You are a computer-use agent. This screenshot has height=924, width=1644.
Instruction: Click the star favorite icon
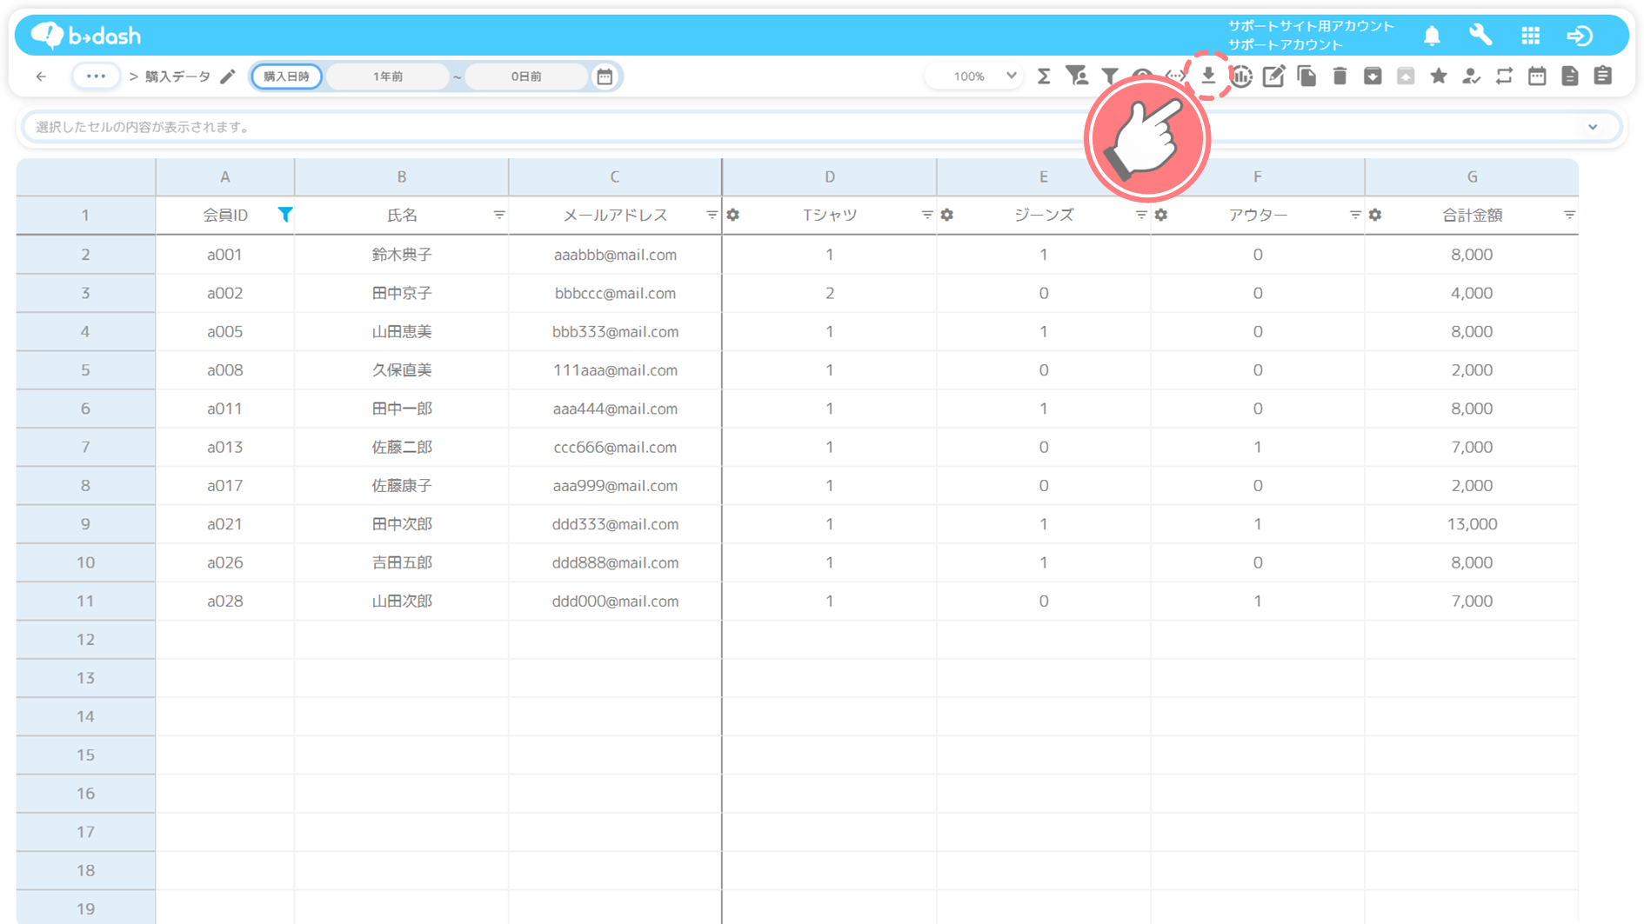(x=1439, y=76)
